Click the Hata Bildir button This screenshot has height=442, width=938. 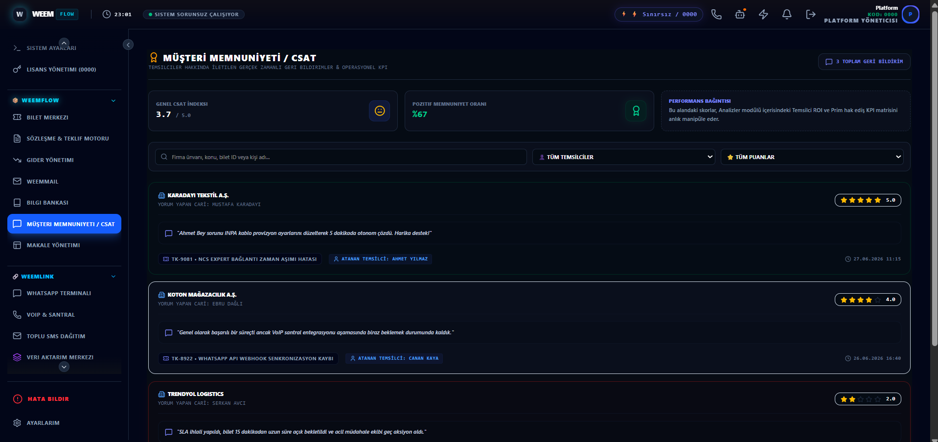point(64,399)
